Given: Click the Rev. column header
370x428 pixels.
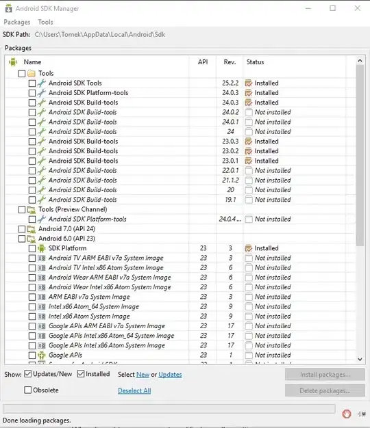Looking at the screenshot, I should pos(230,62).
